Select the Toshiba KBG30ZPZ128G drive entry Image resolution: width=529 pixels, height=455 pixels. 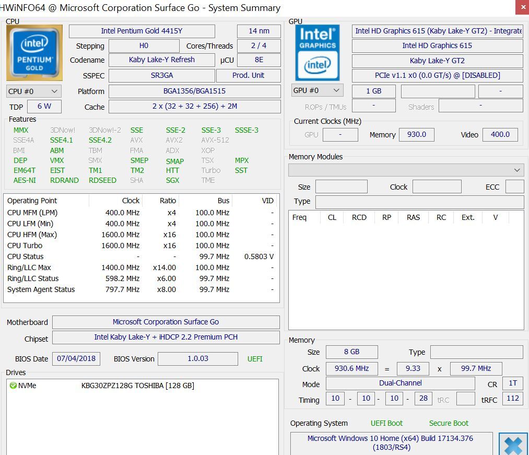coord(137,386)
